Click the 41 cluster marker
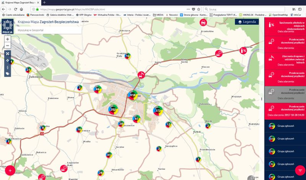 (109, 155)
